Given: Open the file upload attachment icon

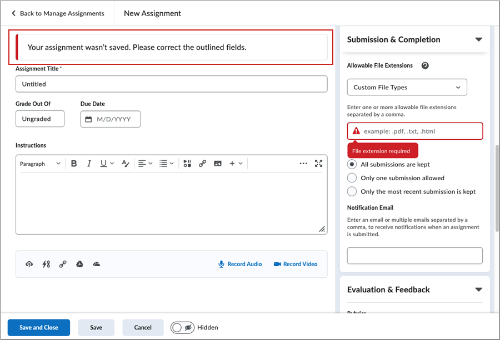Looking at the screenshot, I should click(29, 264).
